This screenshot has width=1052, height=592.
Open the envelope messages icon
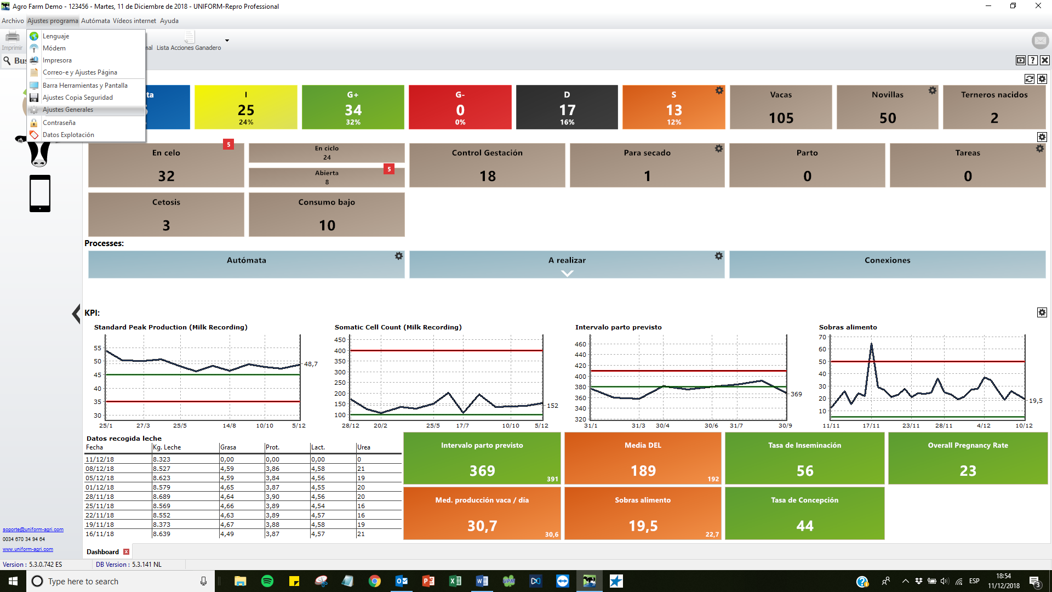[x=1039, y=41]
